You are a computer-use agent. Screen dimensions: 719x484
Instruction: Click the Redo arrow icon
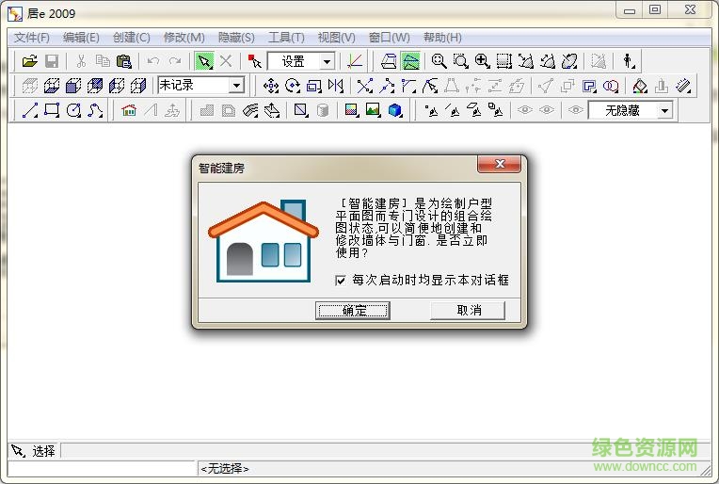tap(175, 61)
